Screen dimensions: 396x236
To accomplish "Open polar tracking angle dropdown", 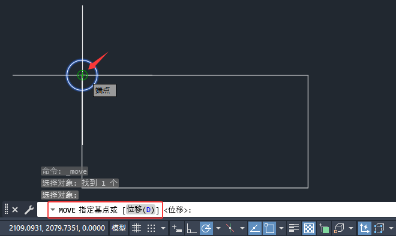I will point(218,228).
